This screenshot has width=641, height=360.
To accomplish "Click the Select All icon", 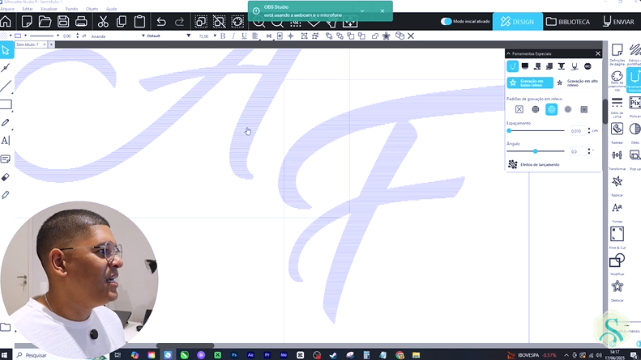I will coord(201,21).
